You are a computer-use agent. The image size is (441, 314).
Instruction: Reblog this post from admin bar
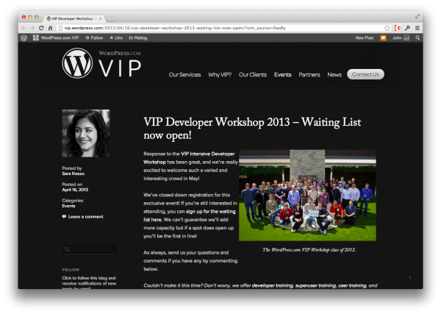click(x=138, y=38)
